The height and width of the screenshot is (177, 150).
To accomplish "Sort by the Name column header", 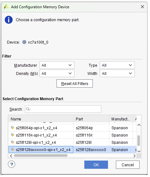I will point(41,119).
